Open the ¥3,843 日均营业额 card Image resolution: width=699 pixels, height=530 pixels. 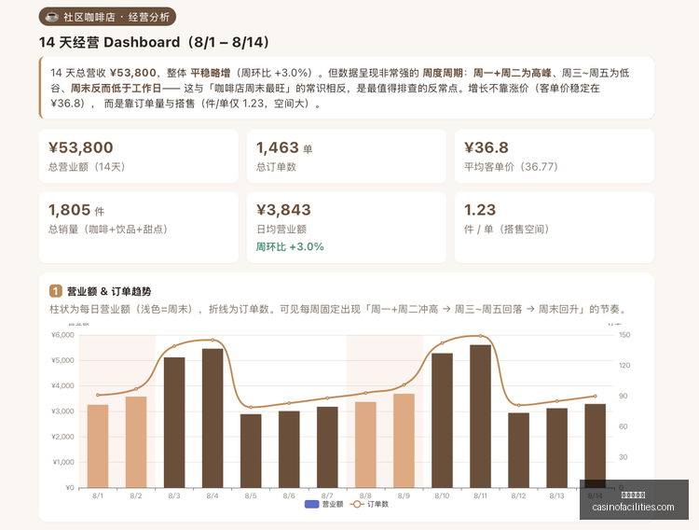click(347, 228)
